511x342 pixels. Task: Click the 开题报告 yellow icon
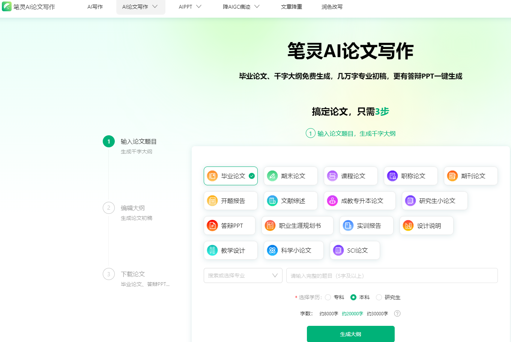pos(212,201)
